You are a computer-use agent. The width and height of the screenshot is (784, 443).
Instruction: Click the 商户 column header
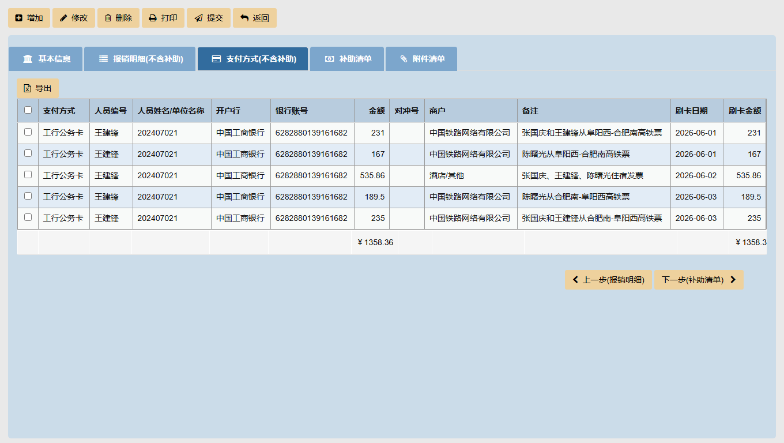coord(471,111)
